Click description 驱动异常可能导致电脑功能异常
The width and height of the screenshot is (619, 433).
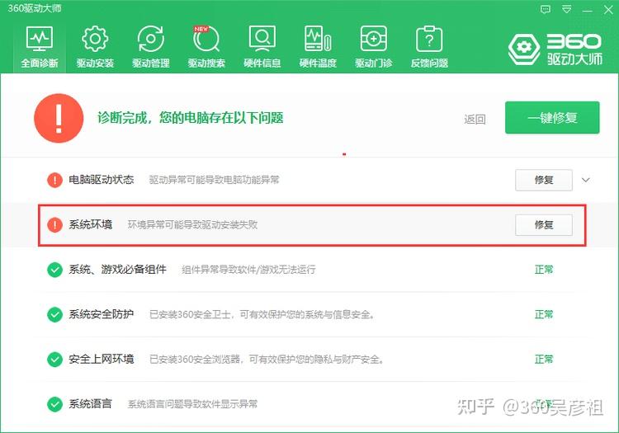pyautogui.click(x=214, y=180)
